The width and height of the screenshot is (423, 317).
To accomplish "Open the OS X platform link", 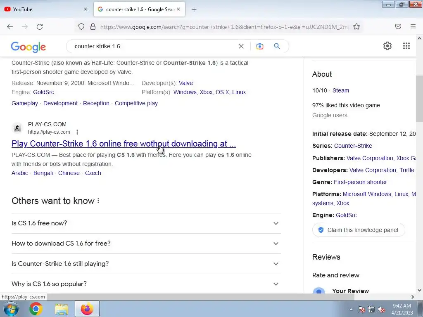I will point(222,92).
